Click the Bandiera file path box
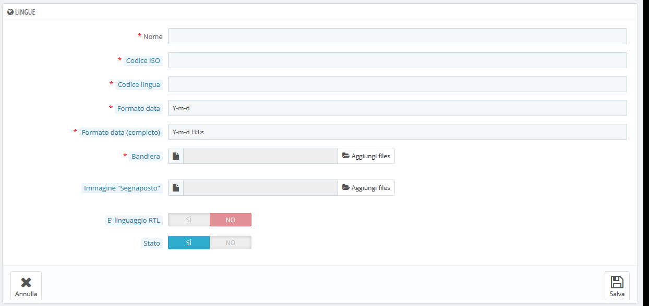Viewport: 649px width, 306px height. [261, 156]
